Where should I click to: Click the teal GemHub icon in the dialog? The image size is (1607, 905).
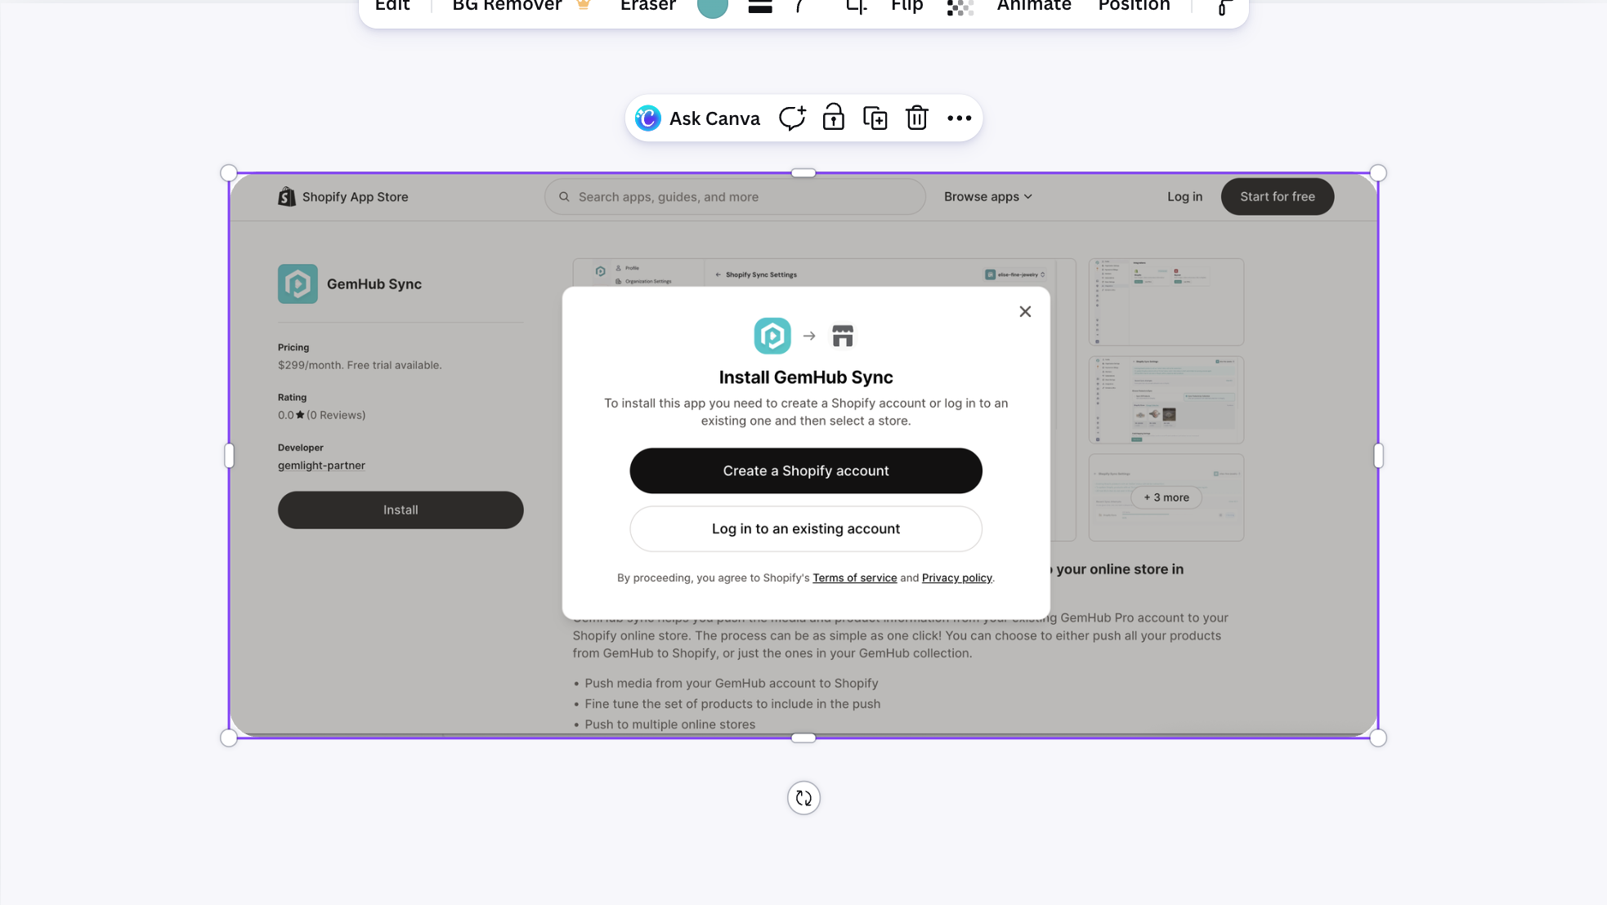[772, 336]
